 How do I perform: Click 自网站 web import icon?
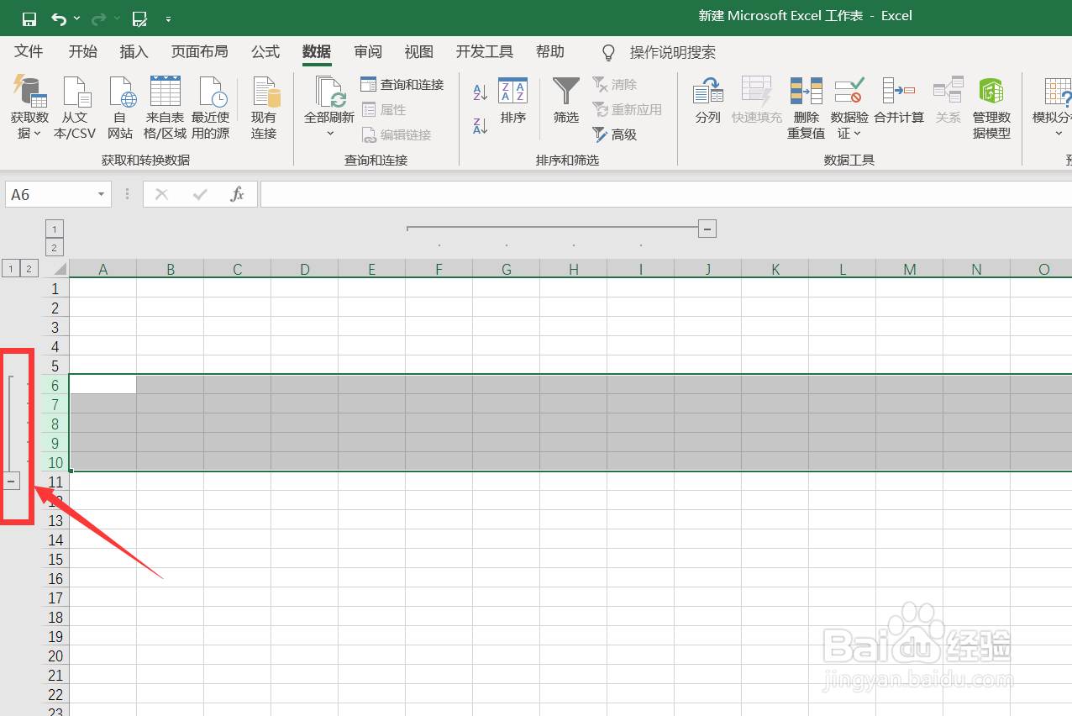tap(120, 108)
